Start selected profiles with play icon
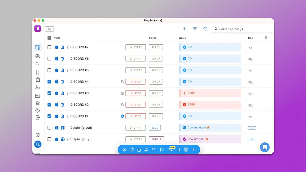 pyautogui.click(x=162, y=150)
